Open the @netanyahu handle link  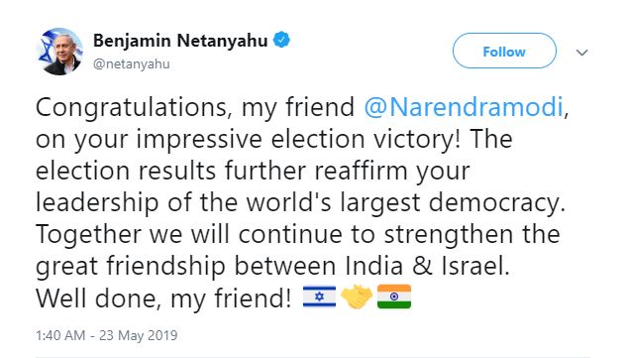pos(132,64)
